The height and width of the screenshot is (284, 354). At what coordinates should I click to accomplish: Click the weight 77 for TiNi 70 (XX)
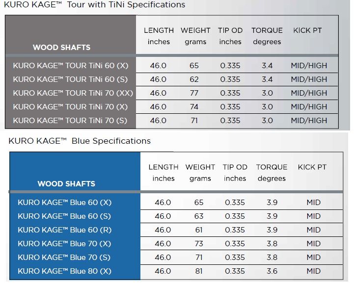(x=194, y=93)
